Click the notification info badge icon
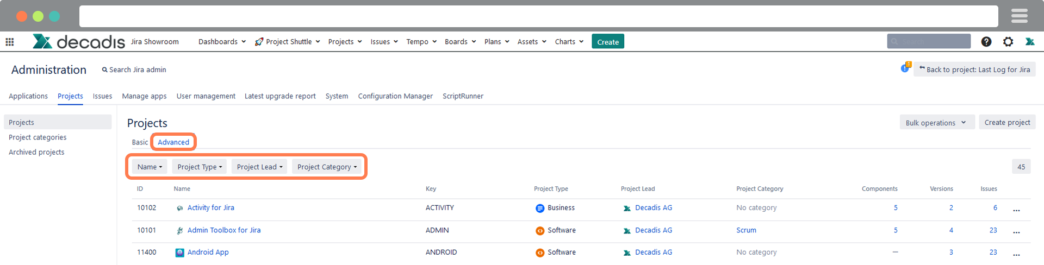The height and width of the screenshot is (265, 1044). tap(905, 68)
